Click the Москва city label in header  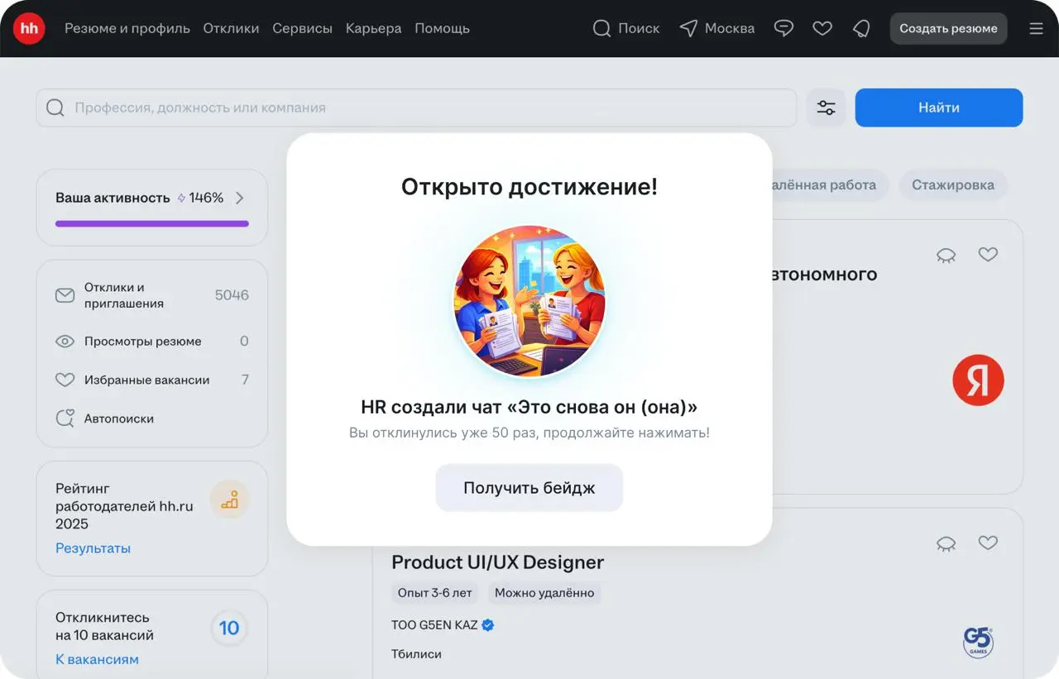coord(730,28)
